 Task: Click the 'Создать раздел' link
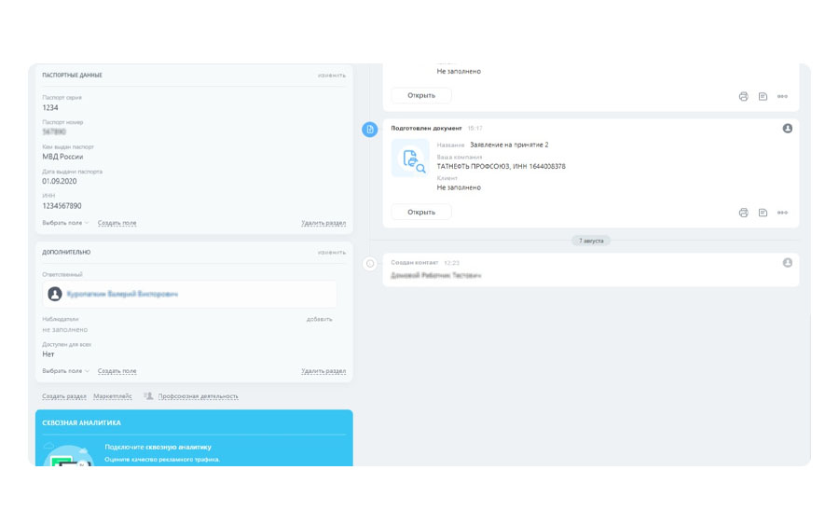64,396
